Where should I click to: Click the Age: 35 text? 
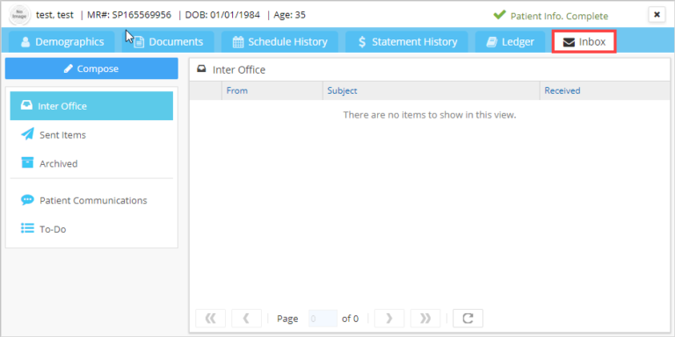pos(290,15)
